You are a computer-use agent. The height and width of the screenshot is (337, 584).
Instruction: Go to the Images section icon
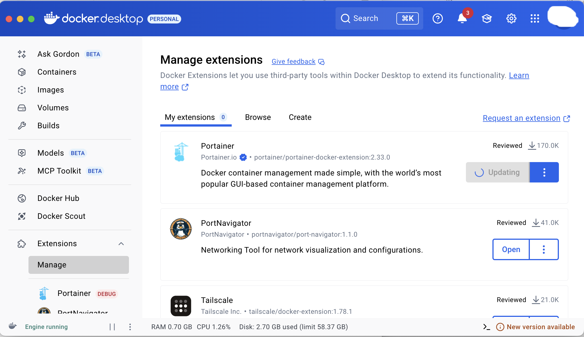pos(22,90)
